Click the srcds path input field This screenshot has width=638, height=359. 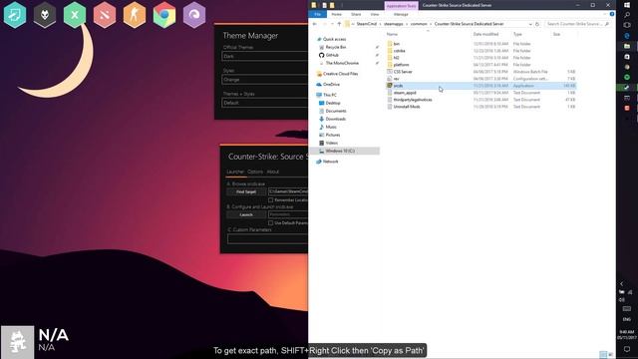tap(288, 191)
